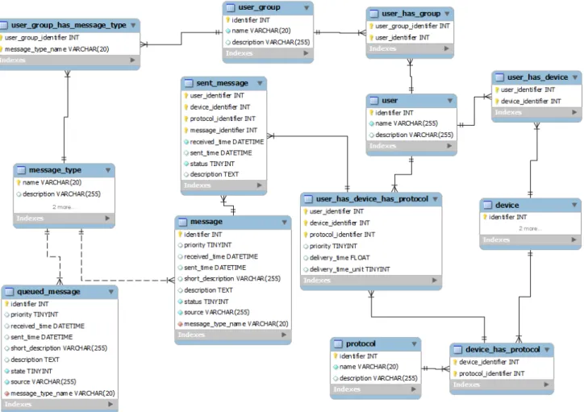This screenshot has width=584, height=412.
Task: Expand Indexes section of sent_message table
Action: (259, 185)
